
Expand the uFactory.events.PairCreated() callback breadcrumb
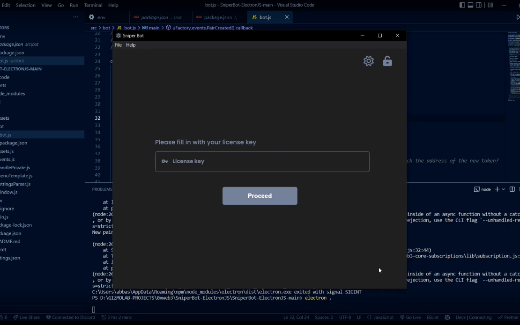212,28
